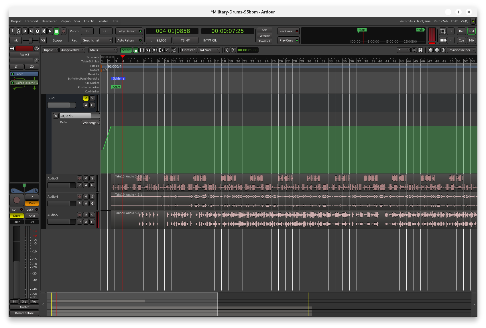This screenshot has width=486, height=328.
Task: Mute the Audio 5 track
Action: click(x=86, y=215)
